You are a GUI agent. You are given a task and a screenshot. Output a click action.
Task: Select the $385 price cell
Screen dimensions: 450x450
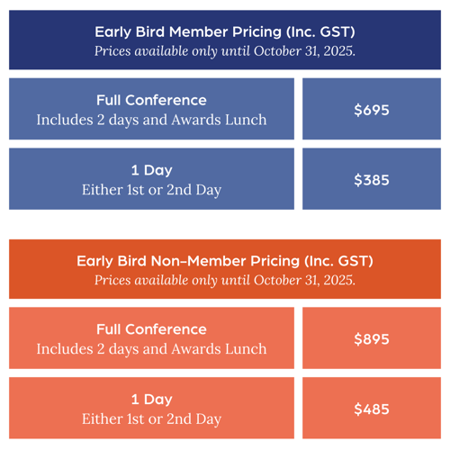(x=372, y=179)
